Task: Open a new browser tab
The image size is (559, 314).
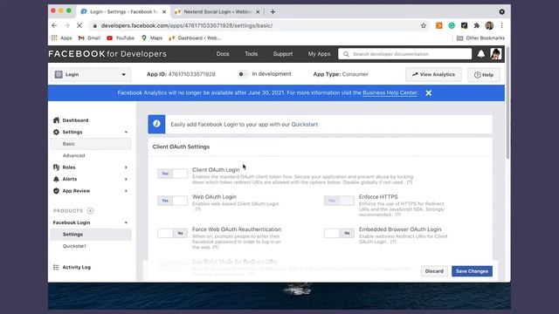Action: (x=273, y=11)
